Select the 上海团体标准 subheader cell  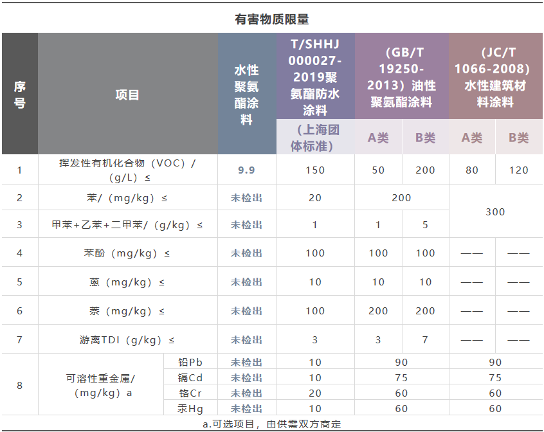315,138
